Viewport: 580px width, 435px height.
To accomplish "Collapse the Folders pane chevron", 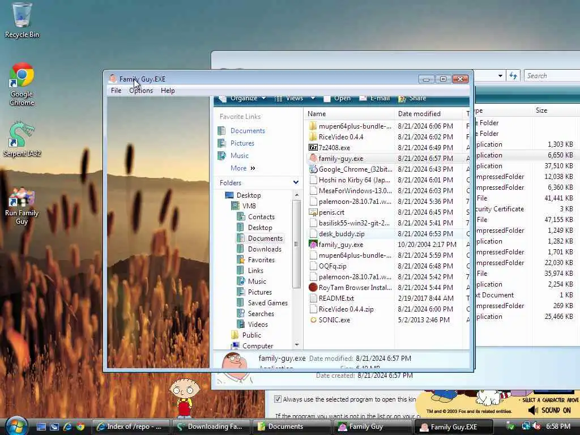I will point(296,182).
